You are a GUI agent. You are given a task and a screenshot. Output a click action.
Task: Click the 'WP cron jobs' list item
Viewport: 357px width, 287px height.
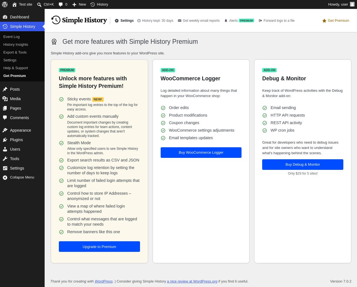coord(283,130)
